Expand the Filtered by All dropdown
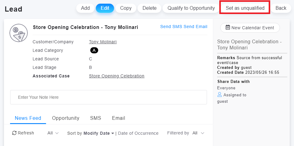Screen dimensions: 294x146 click(198, 133)
